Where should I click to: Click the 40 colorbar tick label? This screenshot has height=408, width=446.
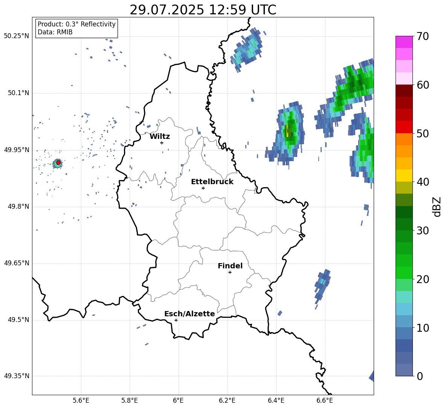[423, 182]
